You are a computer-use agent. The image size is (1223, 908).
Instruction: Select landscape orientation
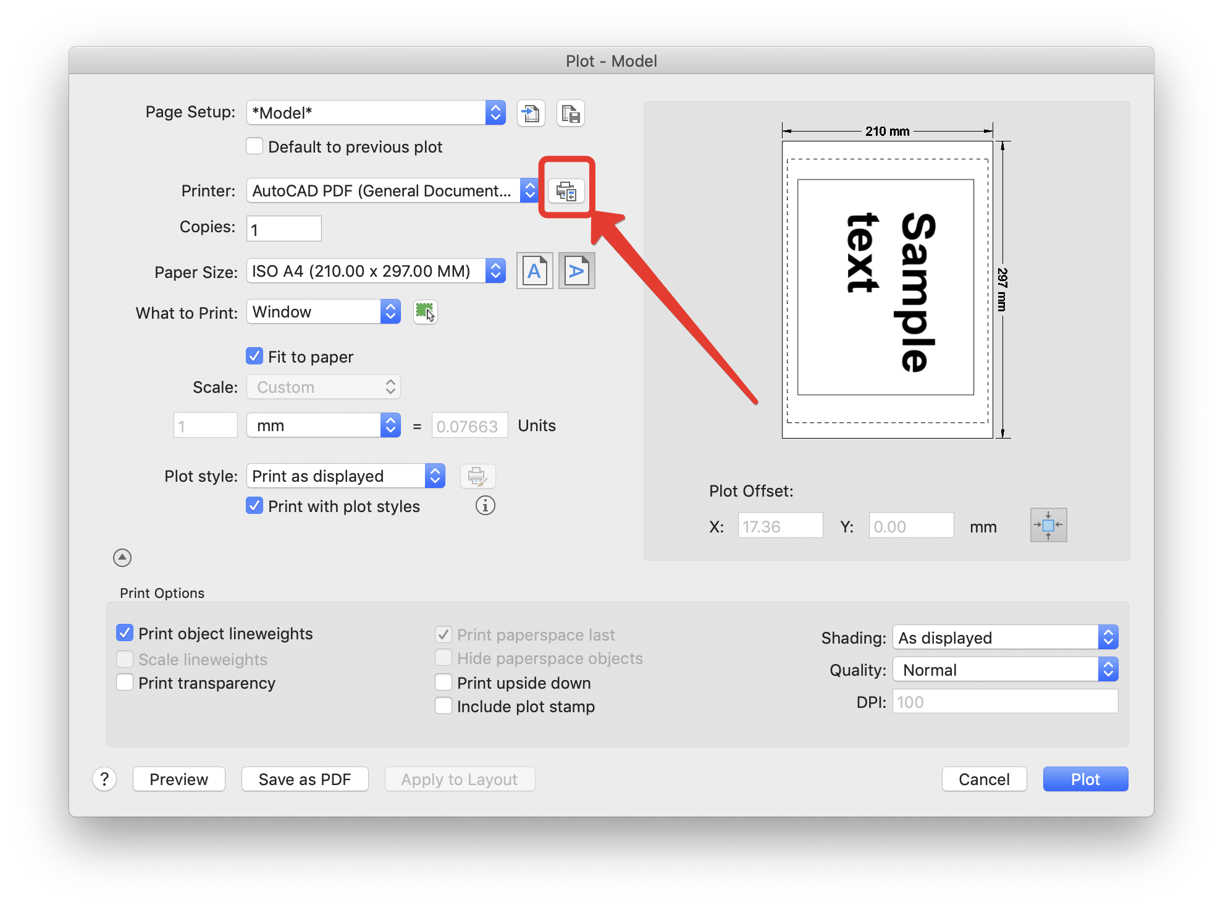(576, 270)
